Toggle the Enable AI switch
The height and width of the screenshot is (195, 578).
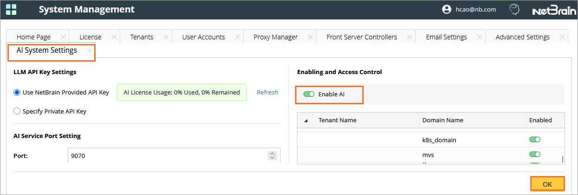point(309,94)
